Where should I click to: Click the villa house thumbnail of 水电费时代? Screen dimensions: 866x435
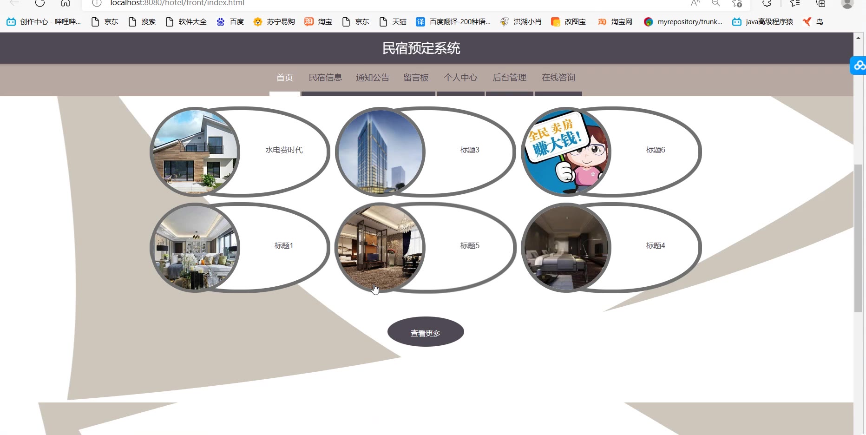coord(195,152)
